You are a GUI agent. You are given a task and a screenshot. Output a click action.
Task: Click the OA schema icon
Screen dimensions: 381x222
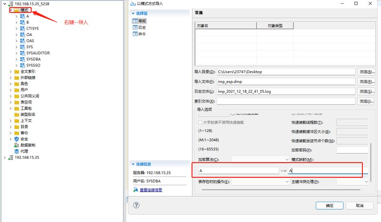click(22, 35)
